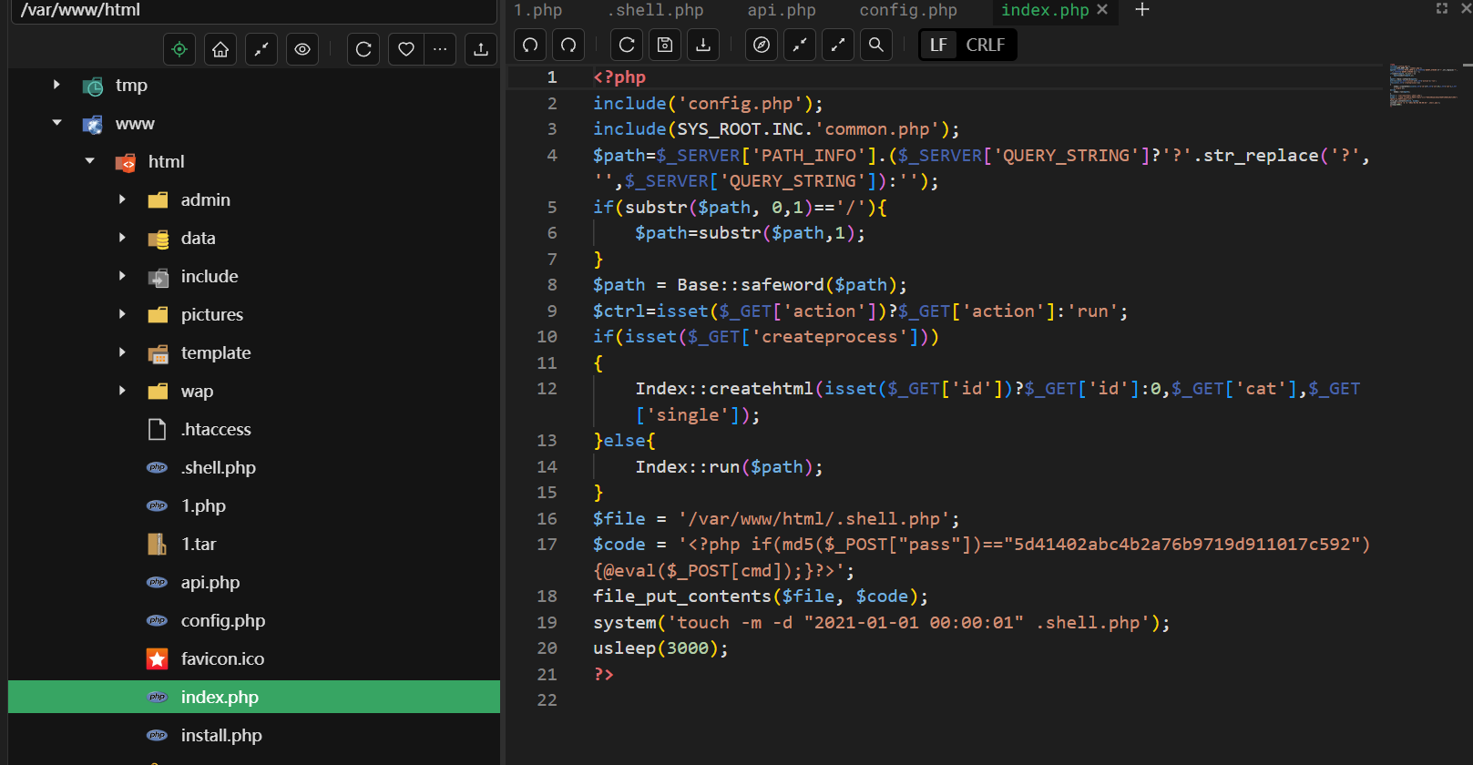Download the current file

[x=703, y=45]
